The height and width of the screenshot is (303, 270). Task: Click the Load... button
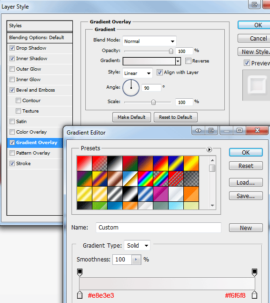[x=246, y=182]
